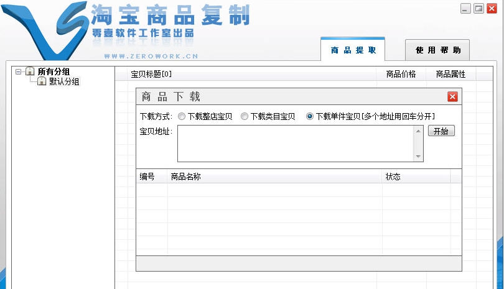Collapse the 所有分组 tree node
The height and width of the screenshot is (289, 504).
click(x=18, y=71)
